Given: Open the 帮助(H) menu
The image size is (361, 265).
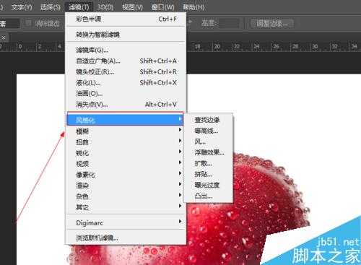Looking at the screenshot, I should [x=193, y=7].
